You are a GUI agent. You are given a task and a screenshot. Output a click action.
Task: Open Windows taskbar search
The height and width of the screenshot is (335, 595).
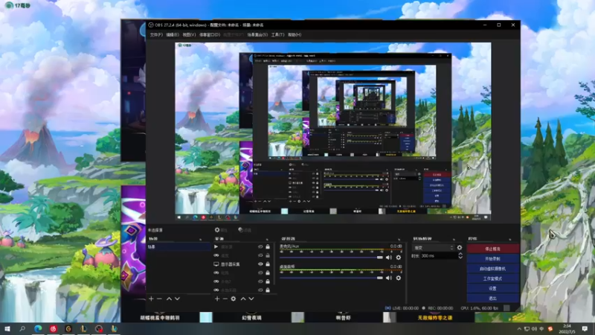(22, 329)
